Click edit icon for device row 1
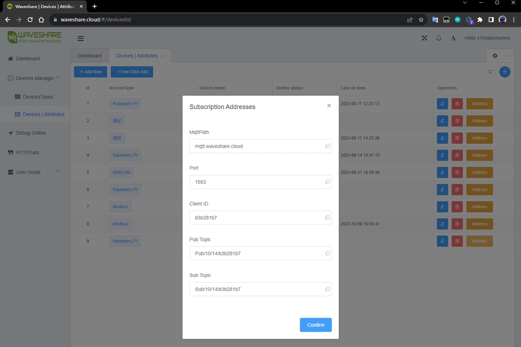This screenshot has height=347, width=521. point(442,104)
